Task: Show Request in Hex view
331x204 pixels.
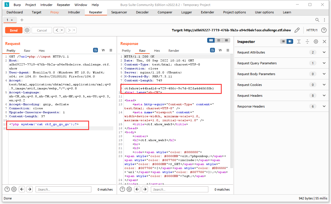Action: [x=42, y=51]
